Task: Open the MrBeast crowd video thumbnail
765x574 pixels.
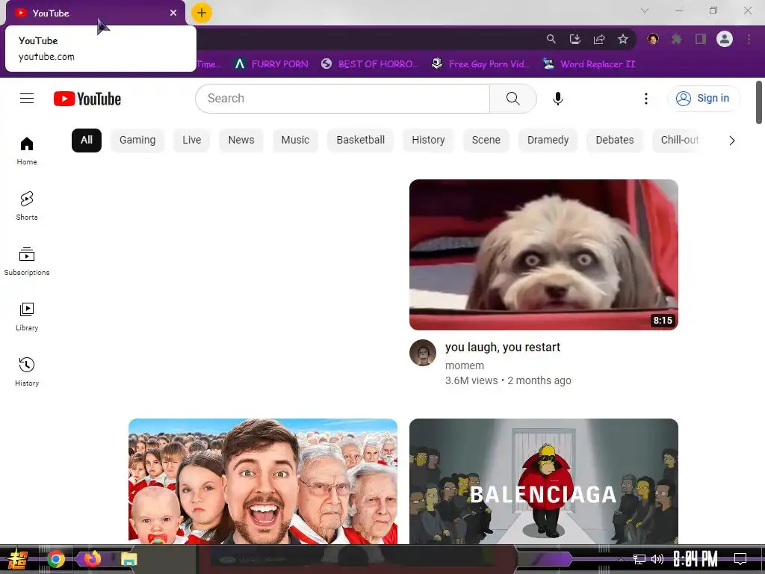Action: 263,481
